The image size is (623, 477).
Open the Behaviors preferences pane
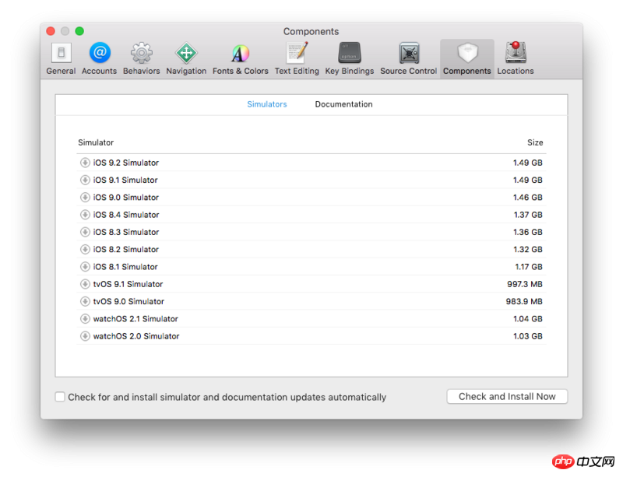(142, 59)
